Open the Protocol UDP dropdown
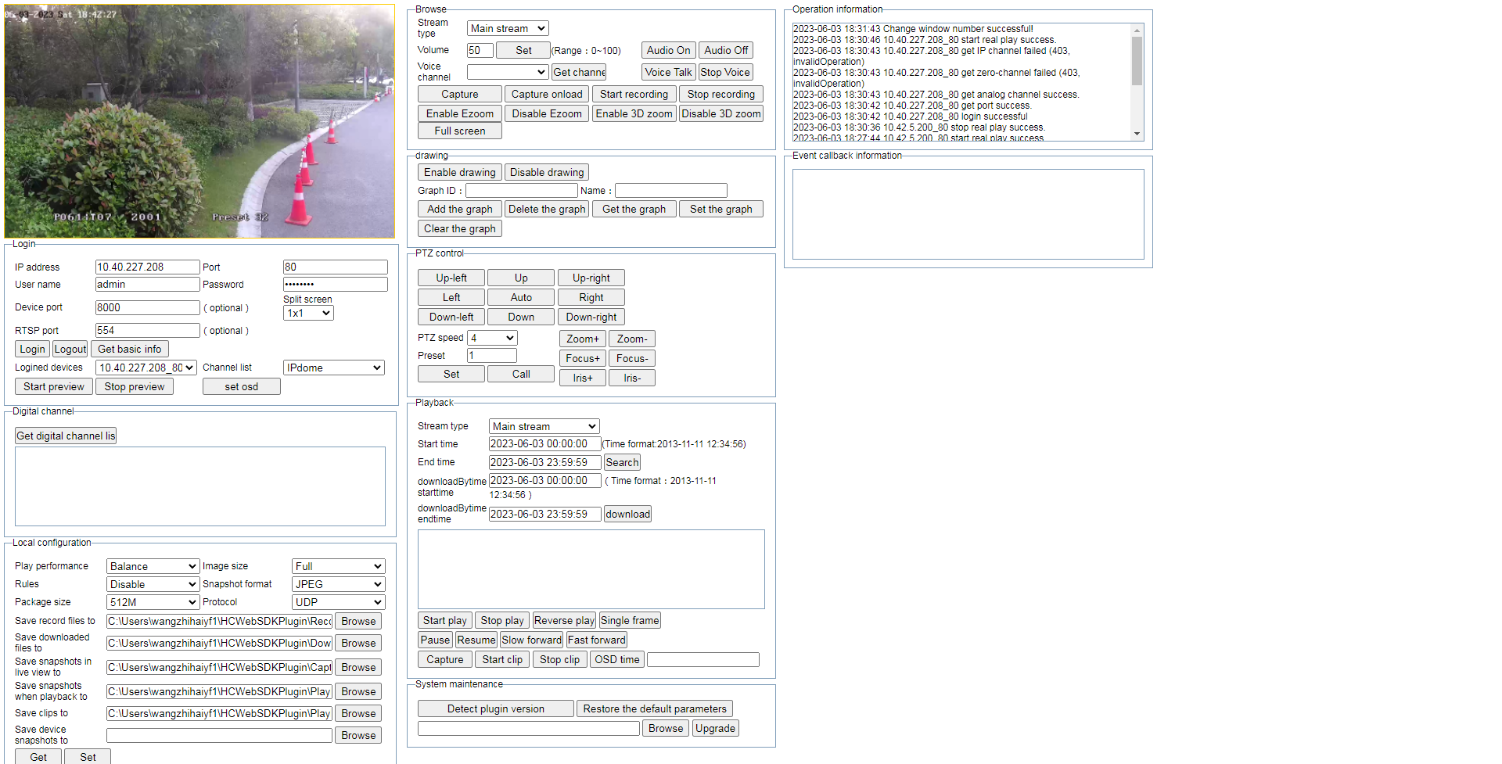Viewport: 1502px width, 764px height. point(338,602)
